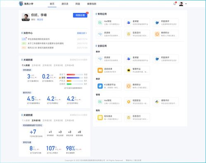Select 五年级2班 tab in the 家校沟通 data panel
The width and height of the screenshot is (206, 163).
click(x=47, y=120)
